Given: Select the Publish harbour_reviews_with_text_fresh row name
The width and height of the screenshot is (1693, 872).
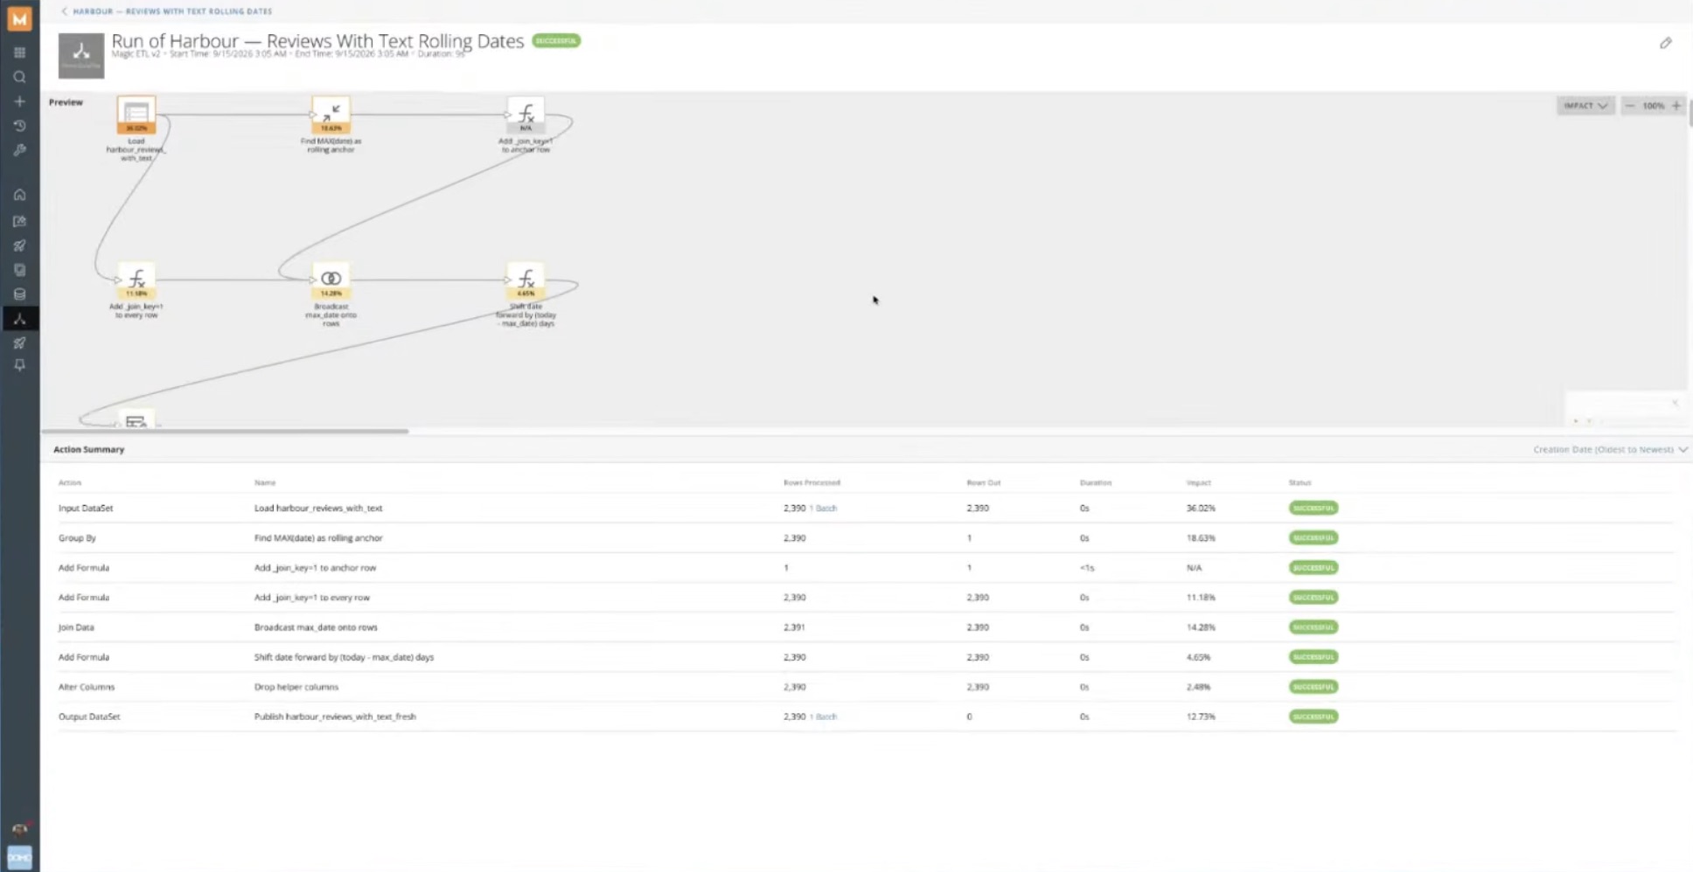Looking at the screenshot, I should [335, 716].
